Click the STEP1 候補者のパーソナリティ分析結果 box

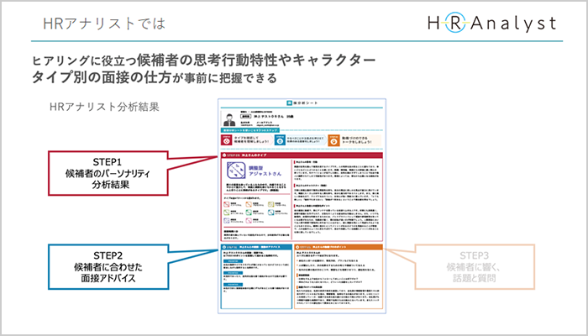coord(108,173)
